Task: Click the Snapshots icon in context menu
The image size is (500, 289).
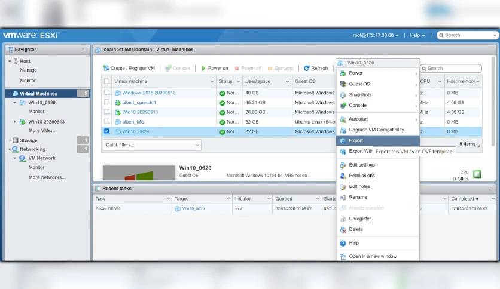Action: pyautogui.click(x=343, y=95)
